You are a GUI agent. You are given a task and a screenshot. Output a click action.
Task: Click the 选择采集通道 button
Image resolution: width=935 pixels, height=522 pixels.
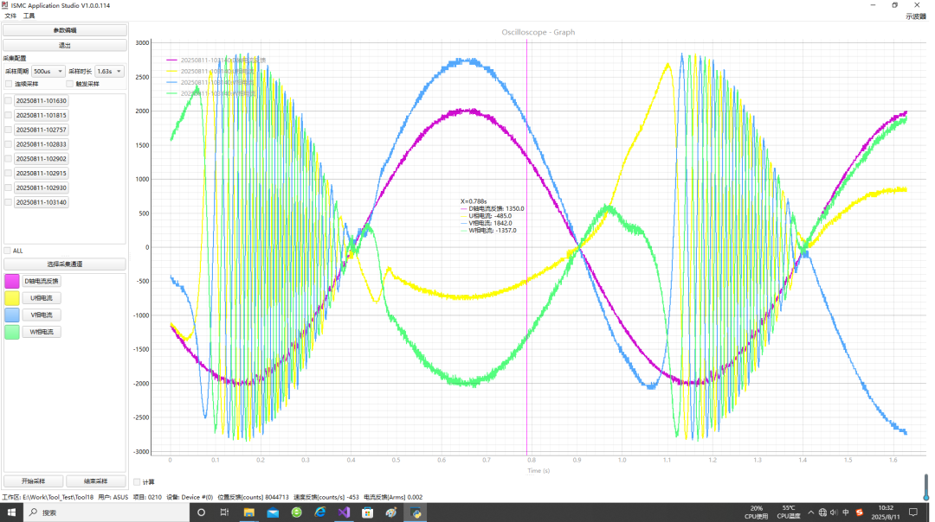65,264
